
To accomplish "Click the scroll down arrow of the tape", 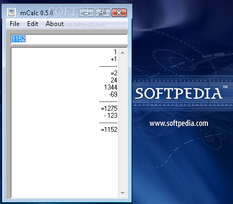I will pos(122,193).
